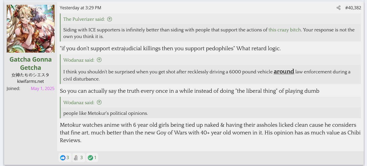This screenshot has width=367, height=166.
Task: Click the underlined word "around" in quote
Action: pos(284,71)
